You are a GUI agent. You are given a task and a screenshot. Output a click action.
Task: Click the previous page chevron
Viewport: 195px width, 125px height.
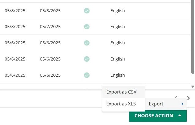pos(176,97)
